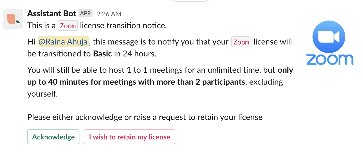Click the Zoom code tag in first line
363x153 pixels.
68,26
